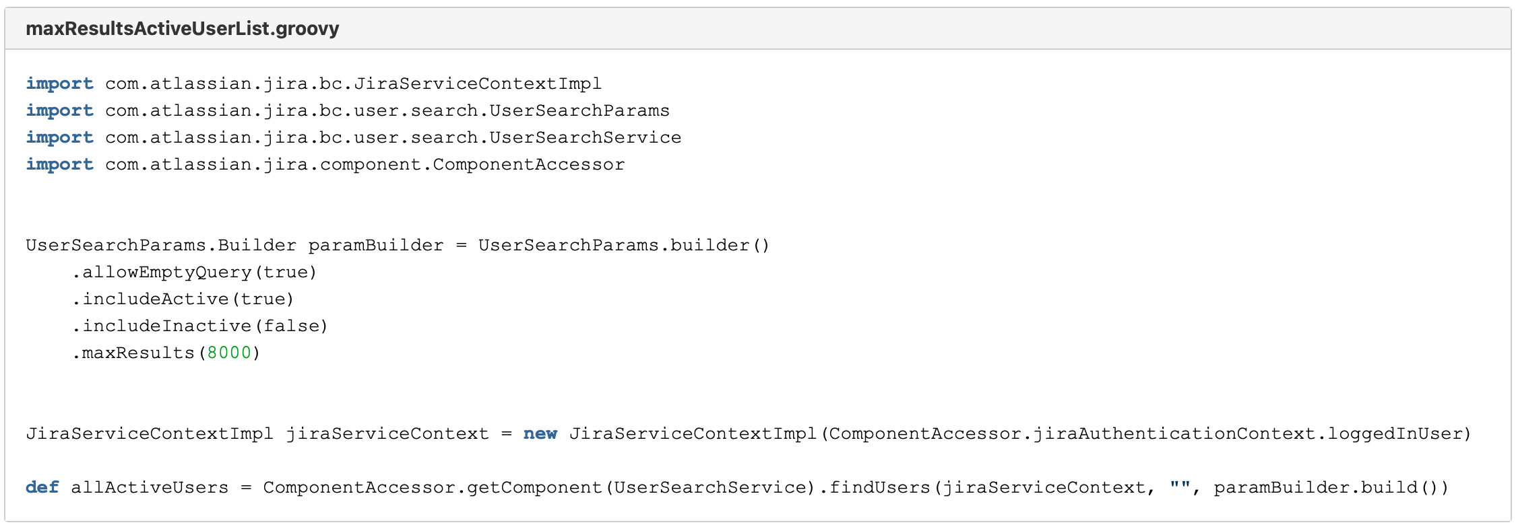Viewport: 1516px width, 529px height.
Task: Click the green 8000 number value
Action: 229,353
